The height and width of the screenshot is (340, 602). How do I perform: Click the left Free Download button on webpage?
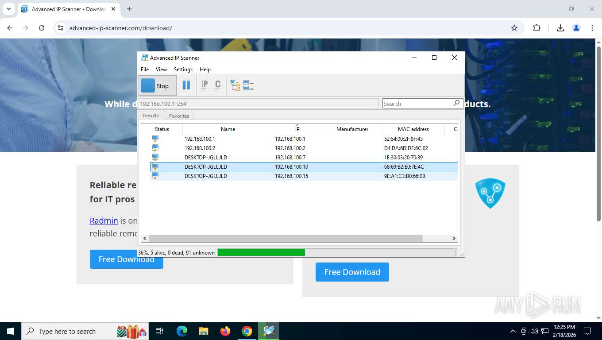127,259
